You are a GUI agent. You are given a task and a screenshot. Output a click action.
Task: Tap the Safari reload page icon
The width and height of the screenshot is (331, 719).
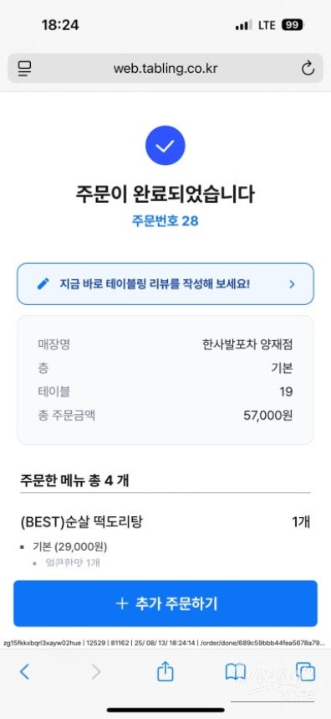308,69
